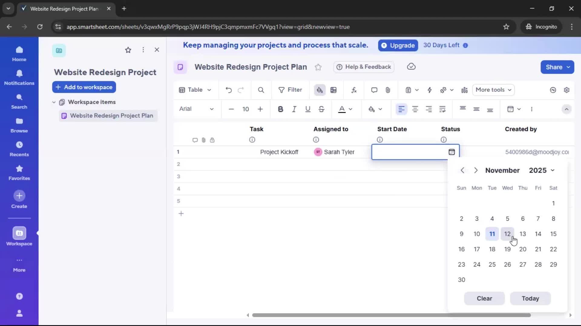Image resolution: width=581 pixels, height=326 pixels.
Task: Attach a file using the paperclip
Action: pyautogui.click(x=388, y=90)
